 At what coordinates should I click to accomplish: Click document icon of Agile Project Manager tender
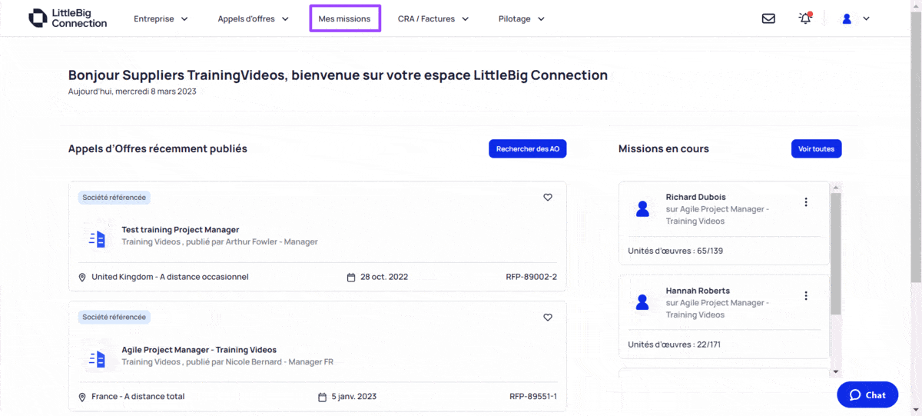[x=97, y=359]
